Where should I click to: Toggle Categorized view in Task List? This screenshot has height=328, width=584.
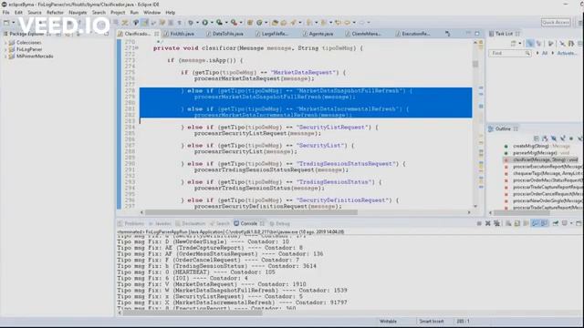coord(529,44)
